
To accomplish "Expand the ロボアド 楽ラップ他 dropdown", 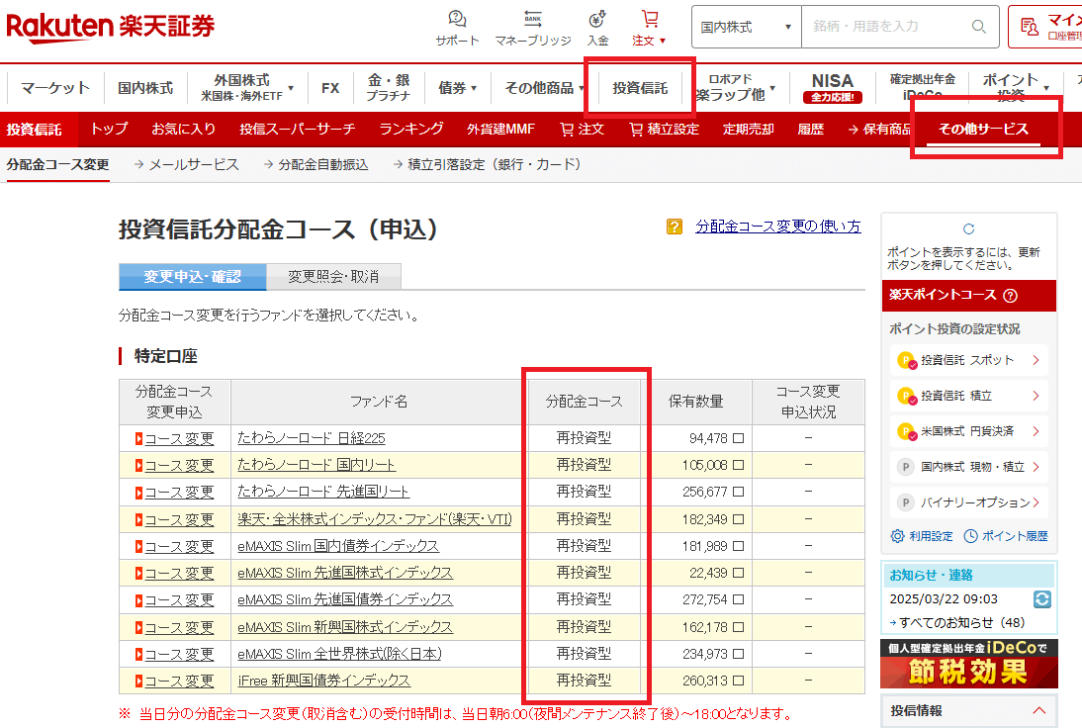I will coord(772,88).
